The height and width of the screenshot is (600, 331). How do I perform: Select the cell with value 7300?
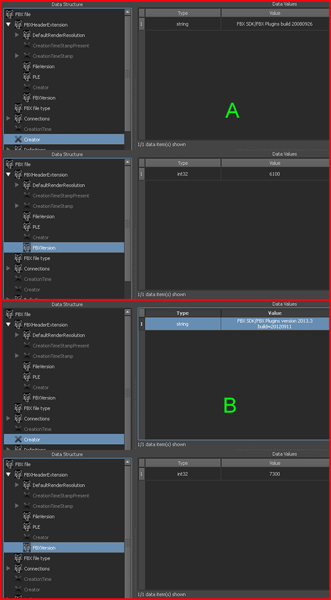tap(275, 473)
